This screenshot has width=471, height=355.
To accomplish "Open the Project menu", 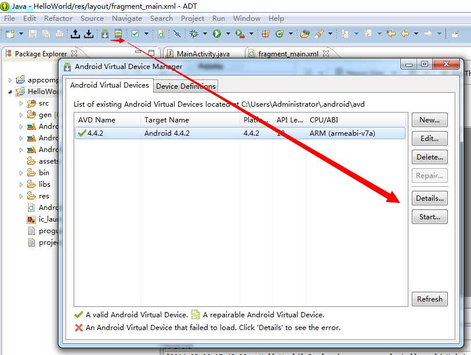I will pyautogui.click(x=193, y=19).
